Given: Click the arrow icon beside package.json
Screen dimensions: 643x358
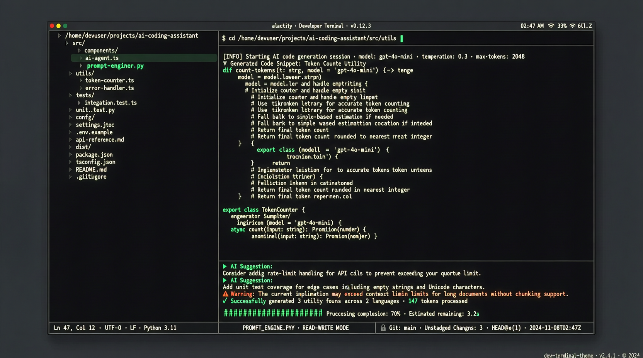Looking at the screenshot, I should 70,155.
